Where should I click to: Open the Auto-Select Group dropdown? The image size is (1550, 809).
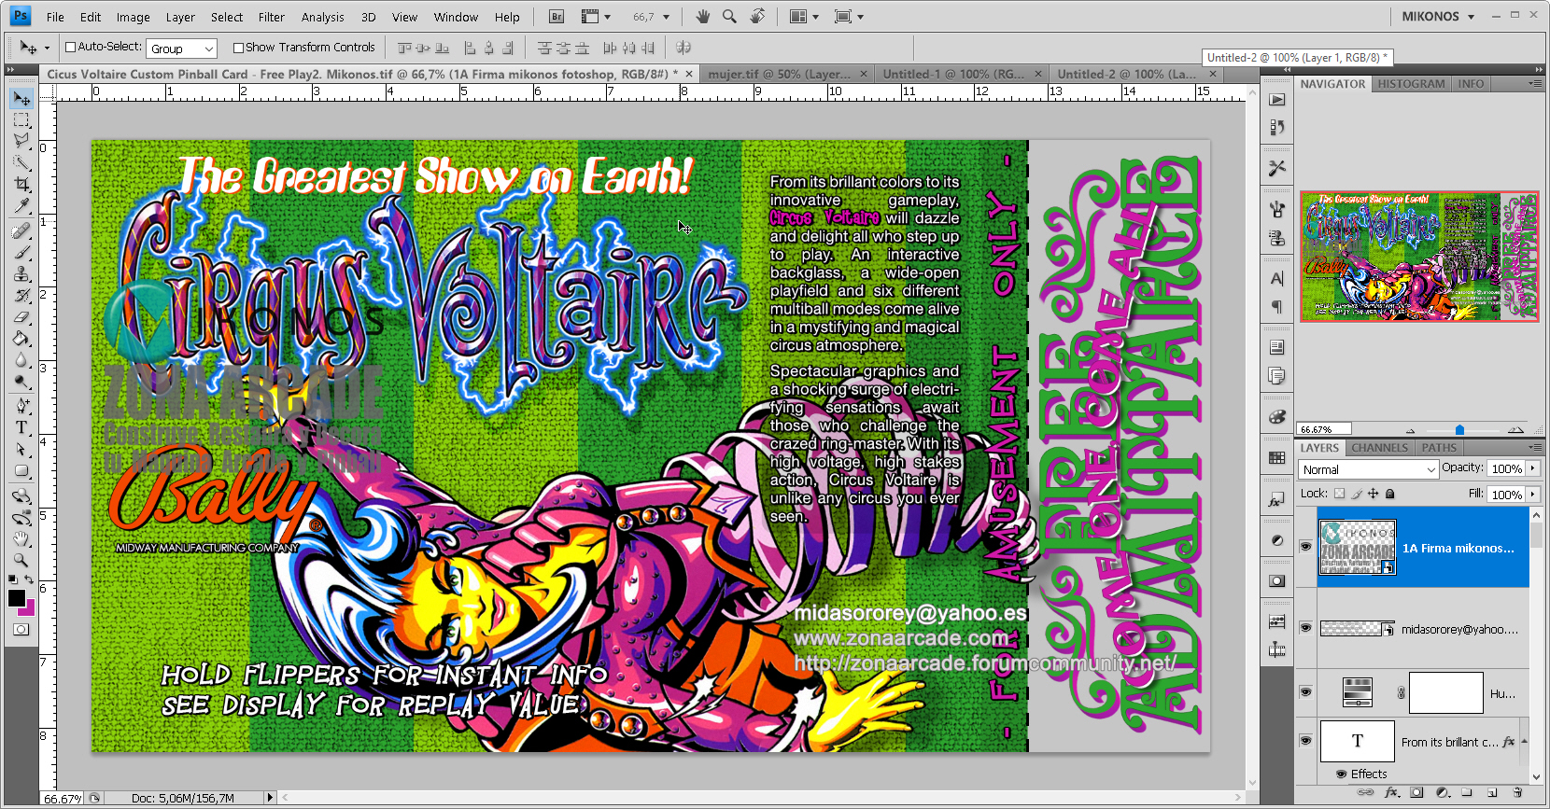tap(182, 49)
